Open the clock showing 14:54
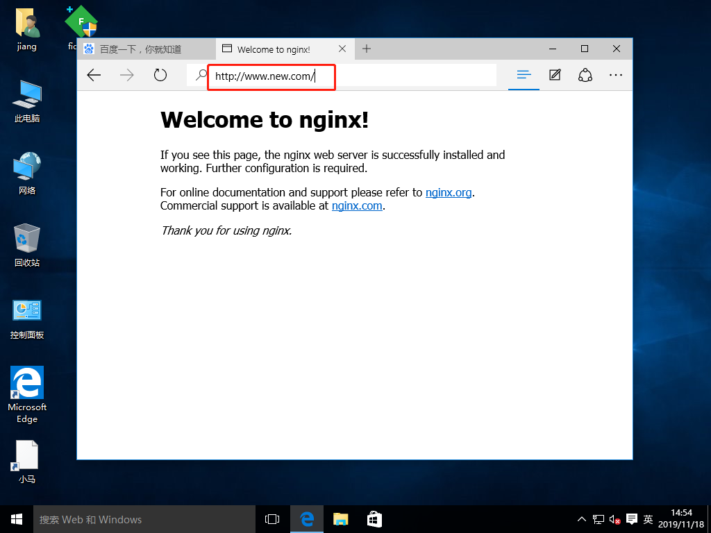 [681, 519]
